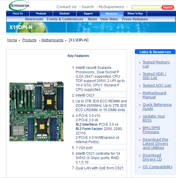Click the 'Up to 2TB 3DS ECC RDIMM and' text
Screen dimensions: 176x178
[x=101, y=101]
